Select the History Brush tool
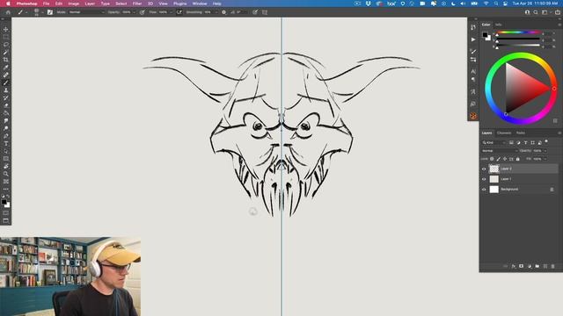Image resolution: width=563 pixels, height=316 pixels. [x=6, y=97]
